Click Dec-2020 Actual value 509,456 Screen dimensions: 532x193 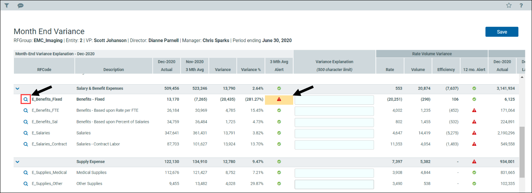coord(171,88)
